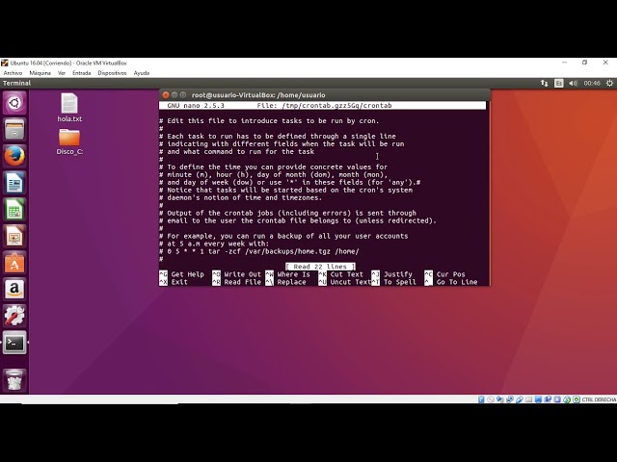
Task: Open the Máquina menu
Action: pos(40,73)
